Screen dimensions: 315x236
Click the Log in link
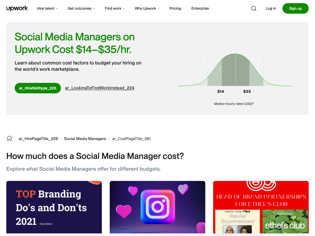pyautogui.click(x=271, y=8)
